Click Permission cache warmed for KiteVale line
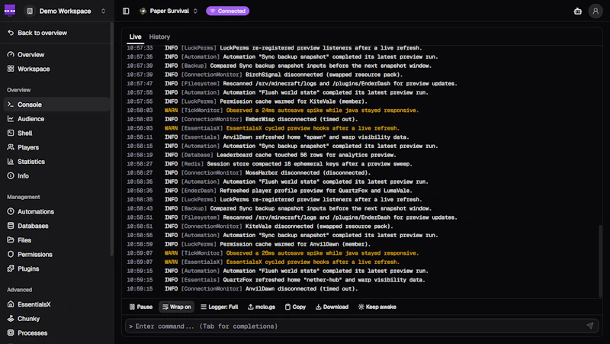 (x=246, y=101)
